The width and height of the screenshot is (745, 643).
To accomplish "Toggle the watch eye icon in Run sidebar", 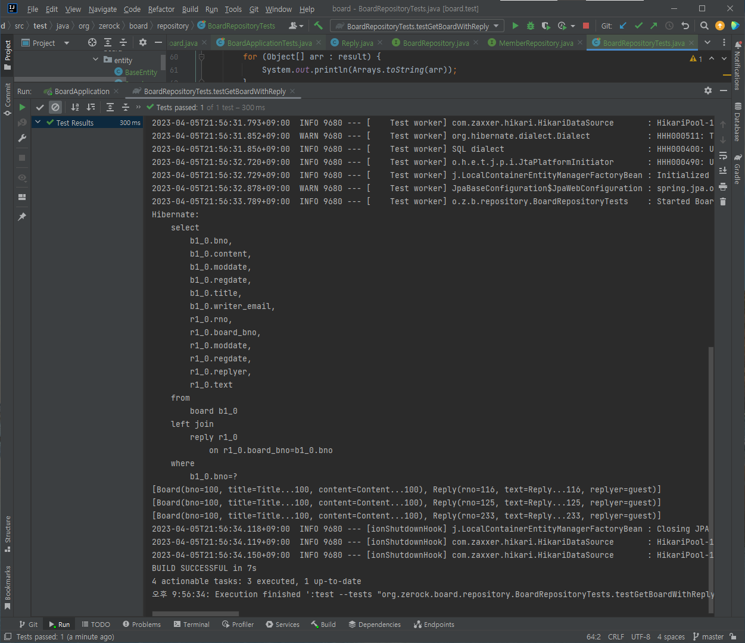I will pyautogui.click(x=22, y=177).
